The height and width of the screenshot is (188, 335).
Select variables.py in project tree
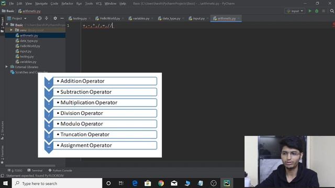26,62
